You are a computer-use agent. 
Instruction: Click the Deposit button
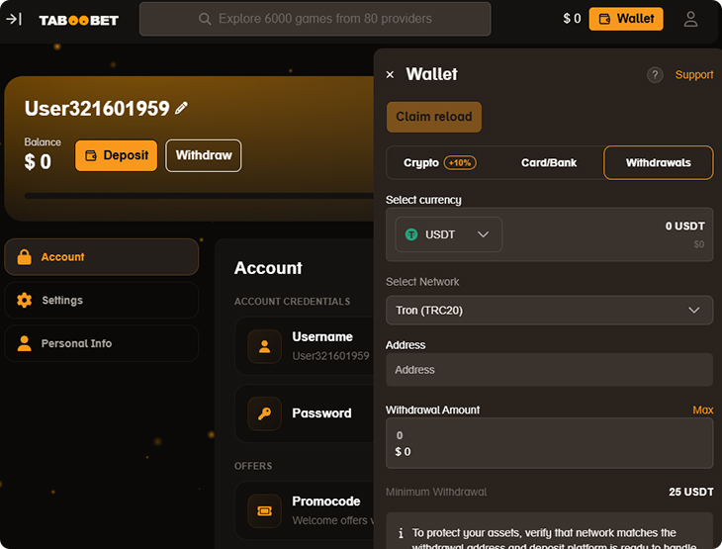(116, 155)
